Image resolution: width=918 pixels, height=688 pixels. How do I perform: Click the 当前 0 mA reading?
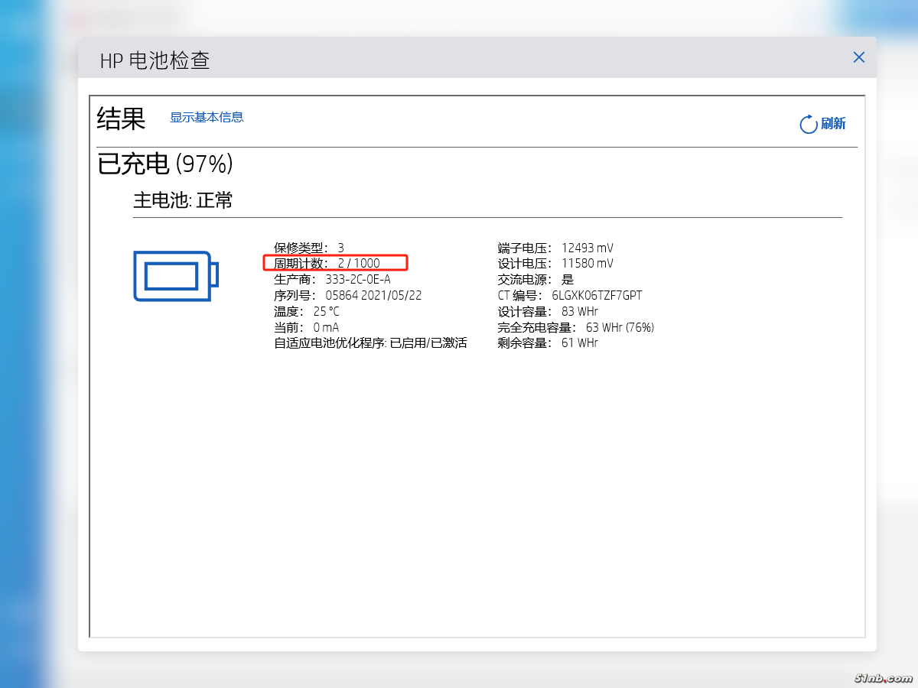pos(307,327)
